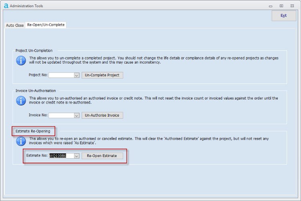Screen dimensions: 301x201
Task: Click the info icon in Invoice Un-Authorisation
Action: click(21, 101)
